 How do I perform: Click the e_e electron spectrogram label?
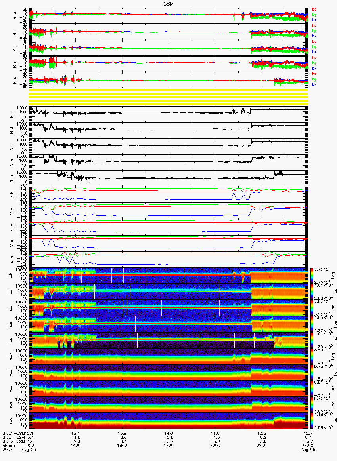[x=10, y=405]
